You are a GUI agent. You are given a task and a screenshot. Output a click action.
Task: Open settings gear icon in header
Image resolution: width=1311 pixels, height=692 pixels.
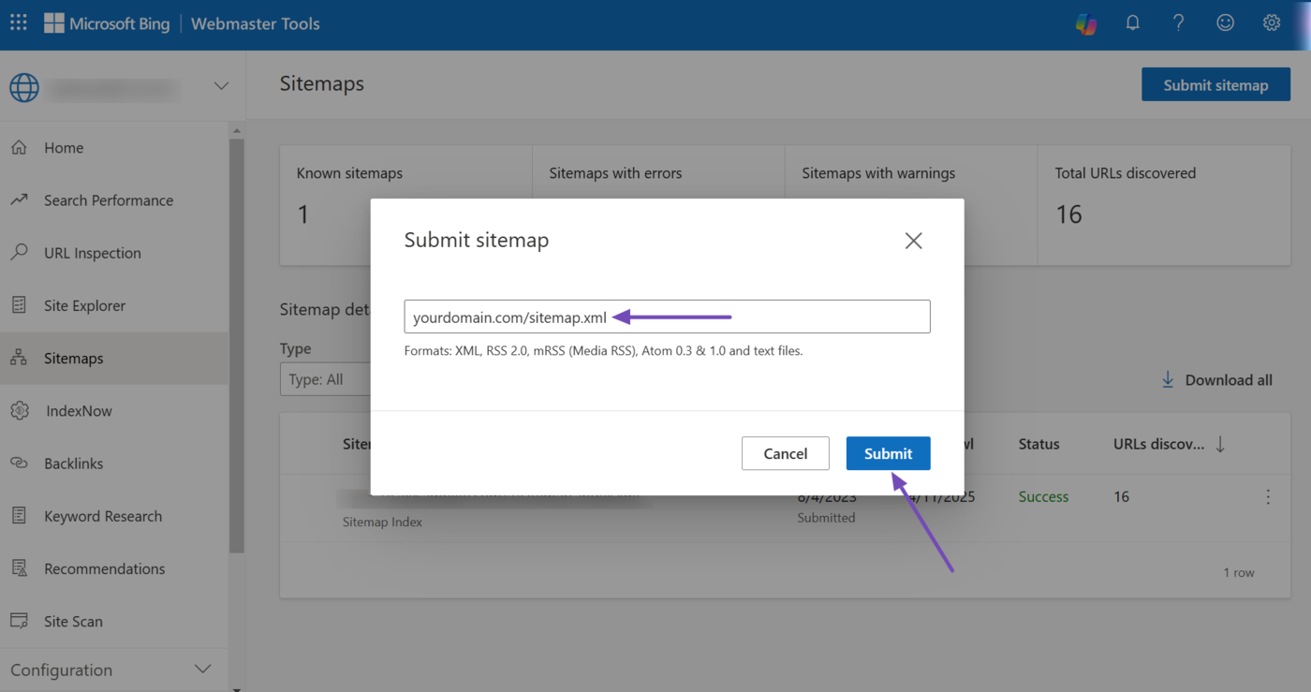(x=1271, y=23)
